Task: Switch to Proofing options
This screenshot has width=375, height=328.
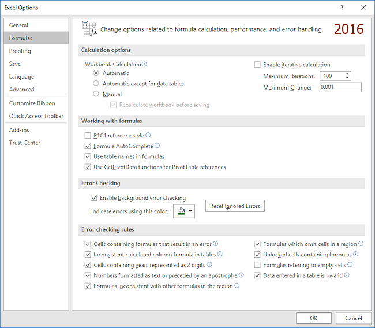Action: [36, 51]
